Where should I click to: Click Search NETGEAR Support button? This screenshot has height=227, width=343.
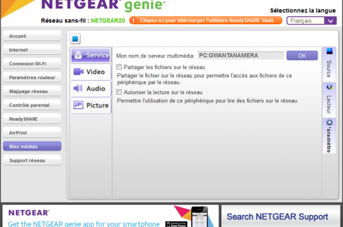click(277, 216)
